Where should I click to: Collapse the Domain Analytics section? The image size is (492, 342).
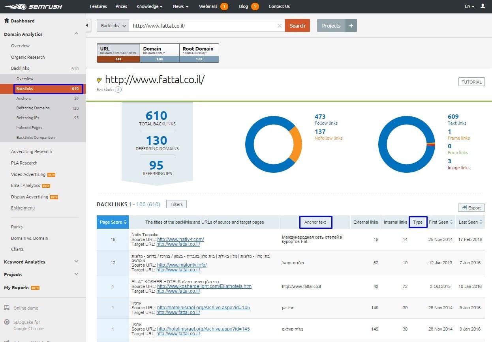tap(76, 34)
